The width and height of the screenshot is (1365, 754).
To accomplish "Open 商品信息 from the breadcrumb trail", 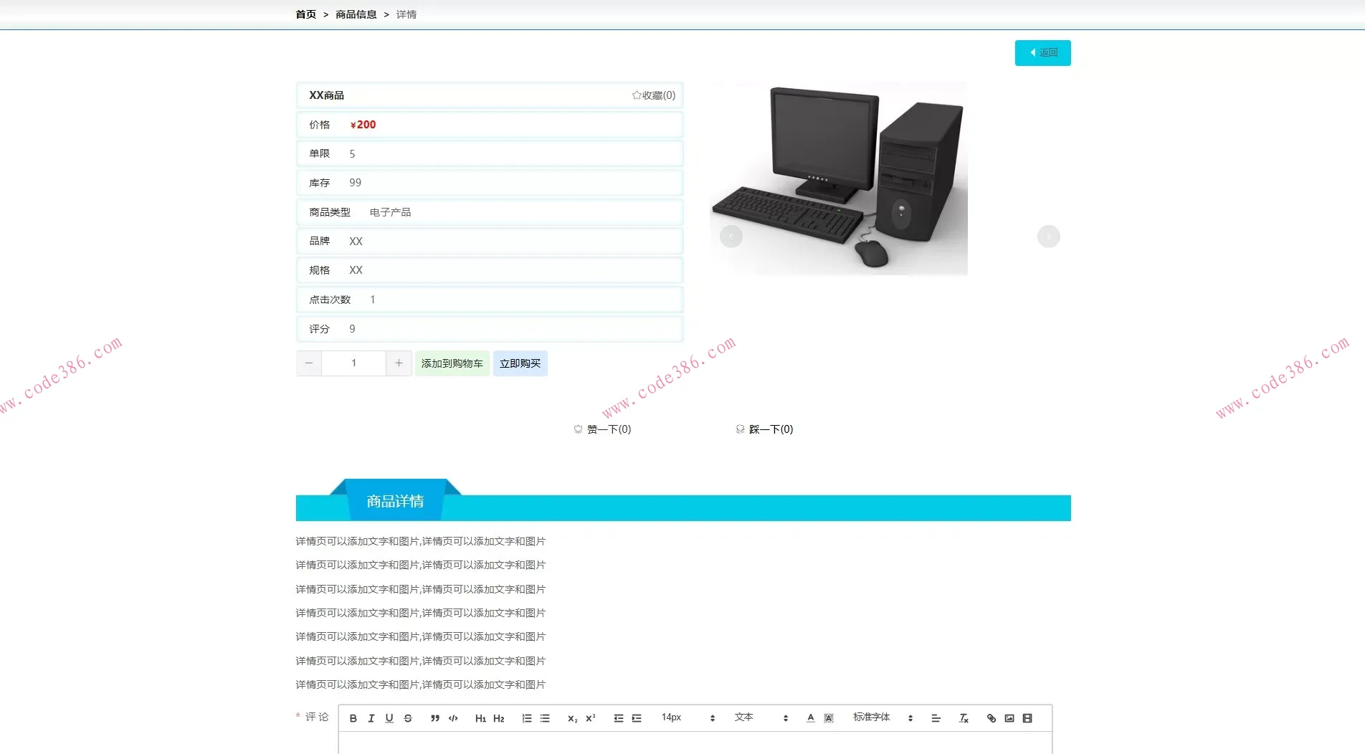I will (x=355, y=14).
